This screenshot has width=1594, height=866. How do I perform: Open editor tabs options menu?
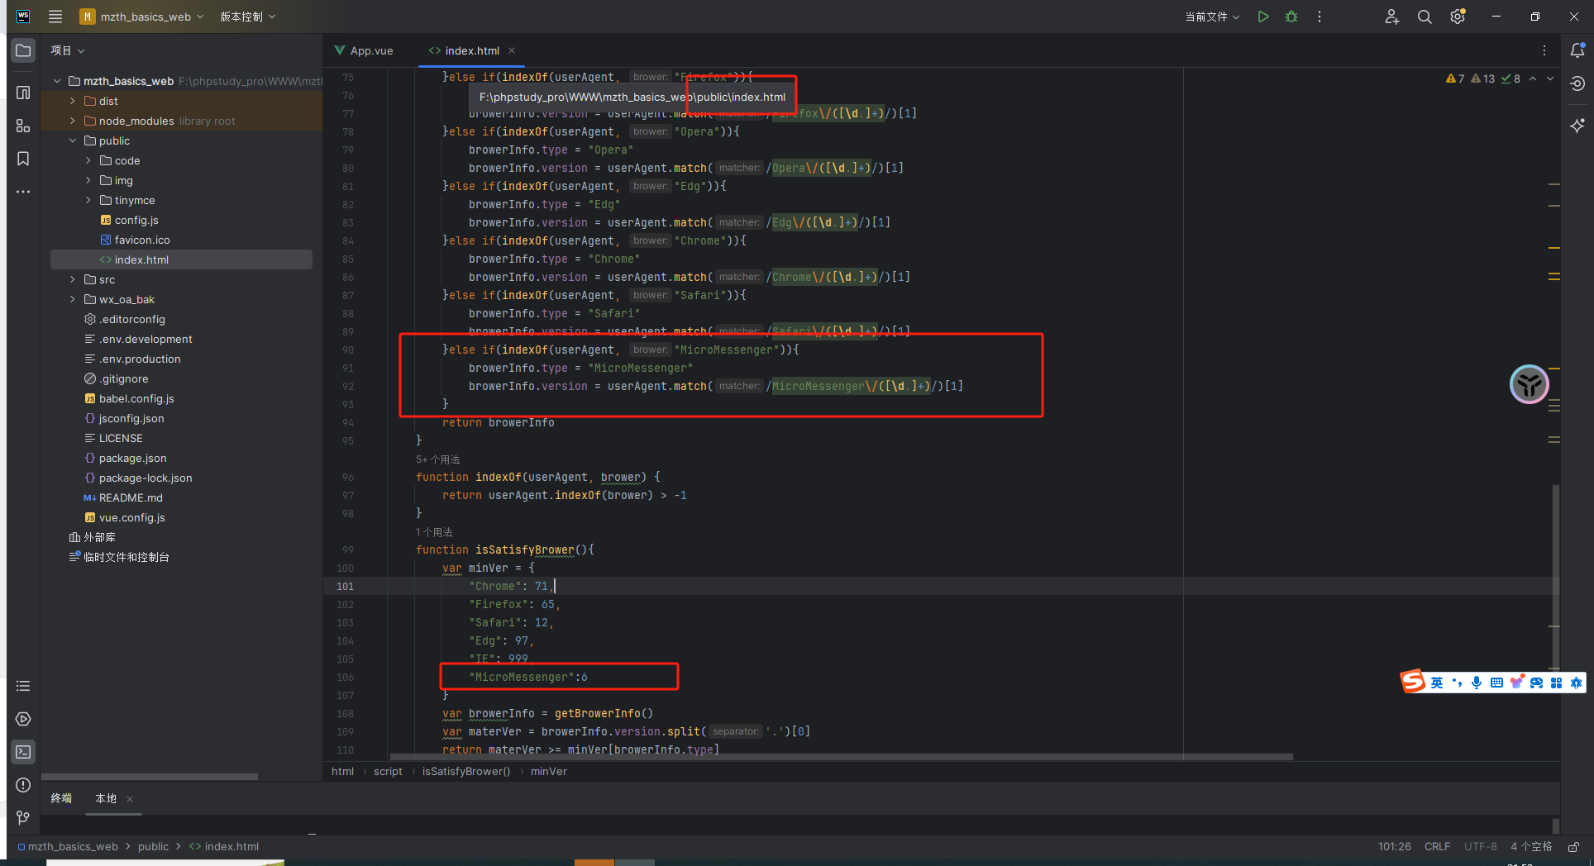[x=1544, y=50]
